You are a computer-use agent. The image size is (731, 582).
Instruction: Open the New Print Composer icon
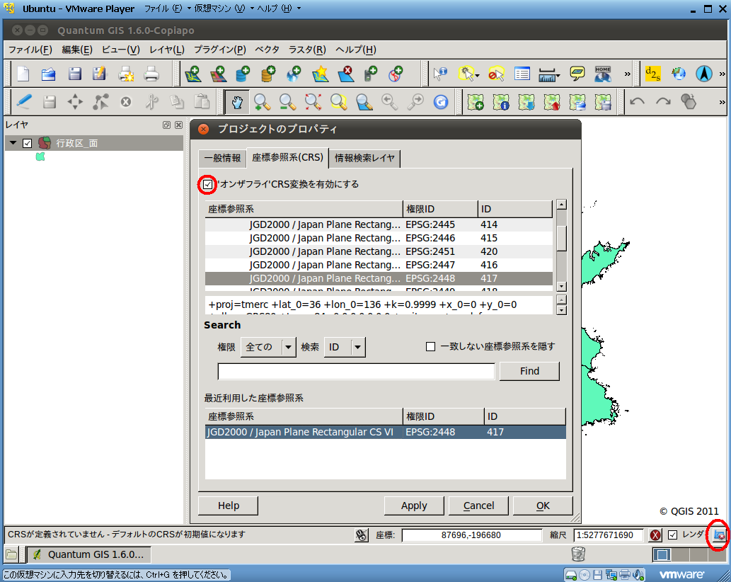(x=126, y=74)
